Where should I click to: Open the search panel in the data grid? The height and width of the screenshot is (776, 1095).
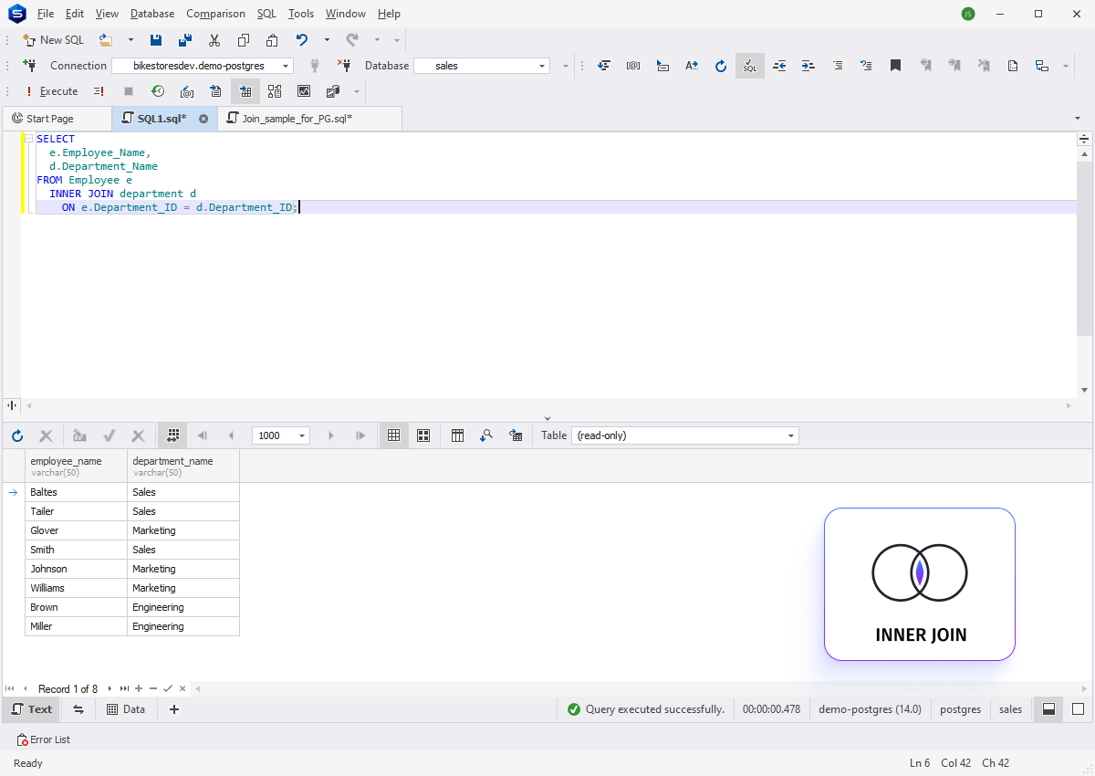click(x=486, y=435)
